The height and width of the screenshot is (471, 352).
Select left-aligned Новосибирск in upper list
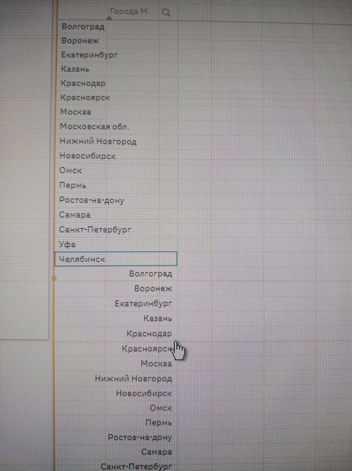click(88, 156)
